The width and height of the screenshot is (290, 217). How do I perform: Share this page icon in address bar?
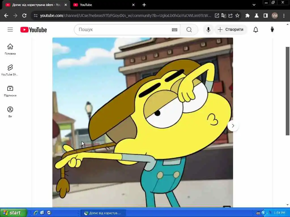pos(231,16)
